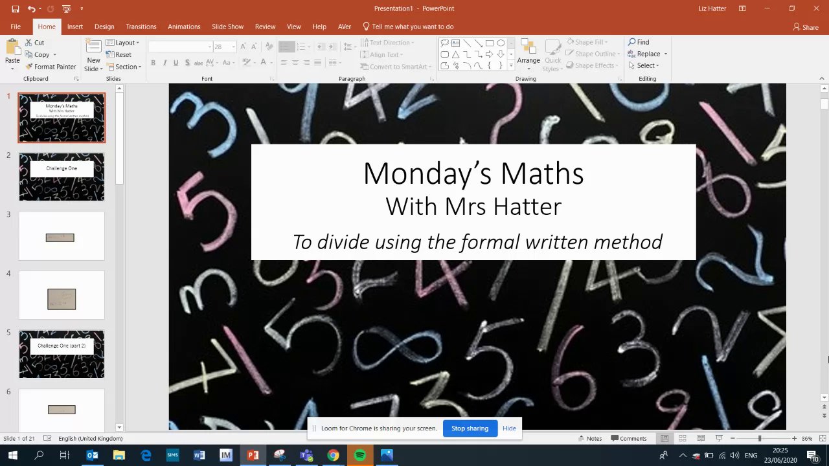
Task: Launch Google Chrome from the taskbar
Action: pyautogui.click(x=333, y=455)
